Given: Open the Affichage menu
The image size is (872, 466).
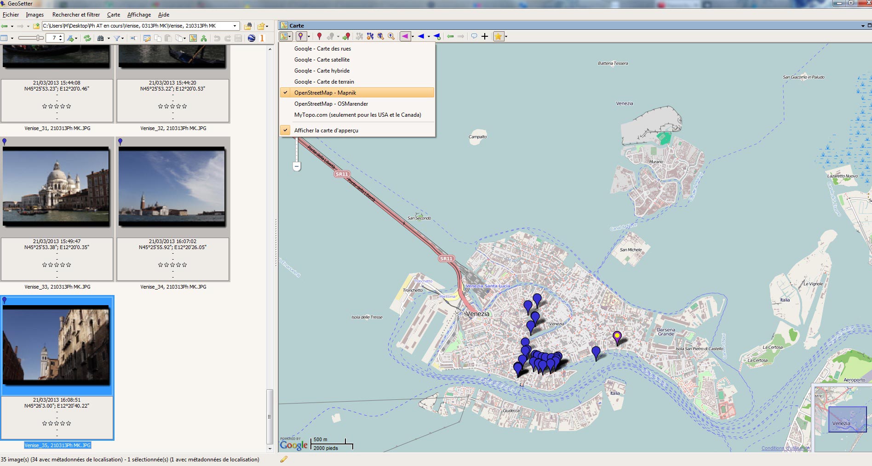Looking at the screenshot, I should (138, 14).
